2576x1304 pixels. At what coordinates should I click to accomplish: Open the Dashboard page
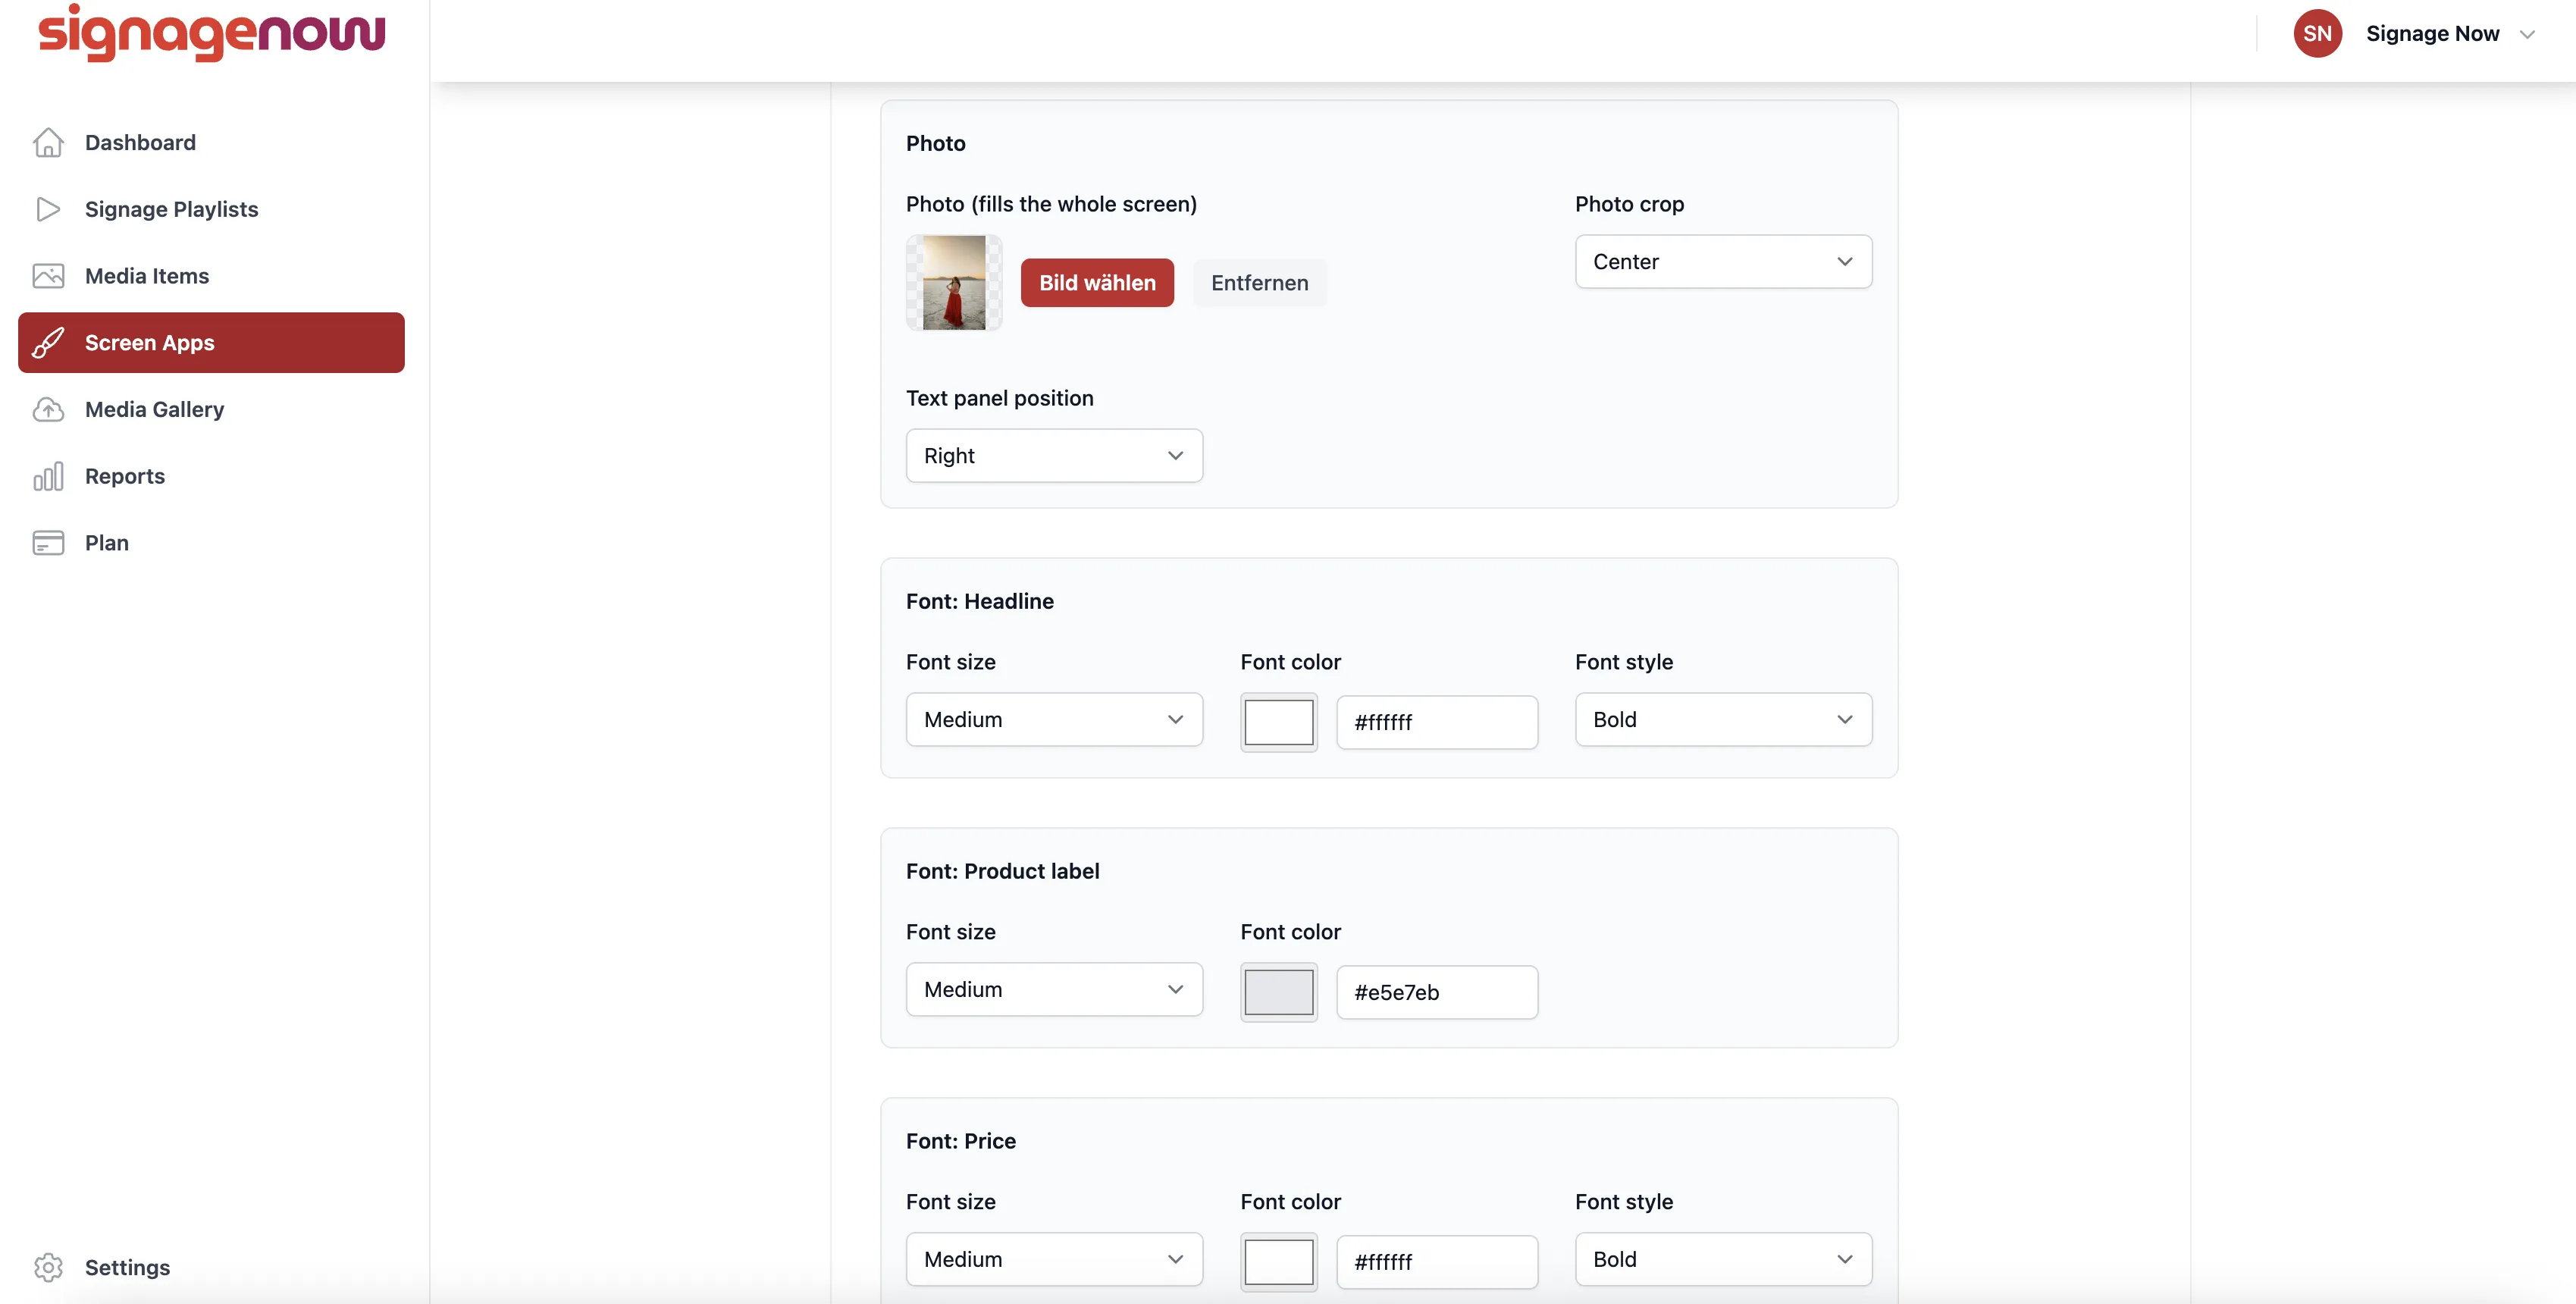click(x=211, y=143)
